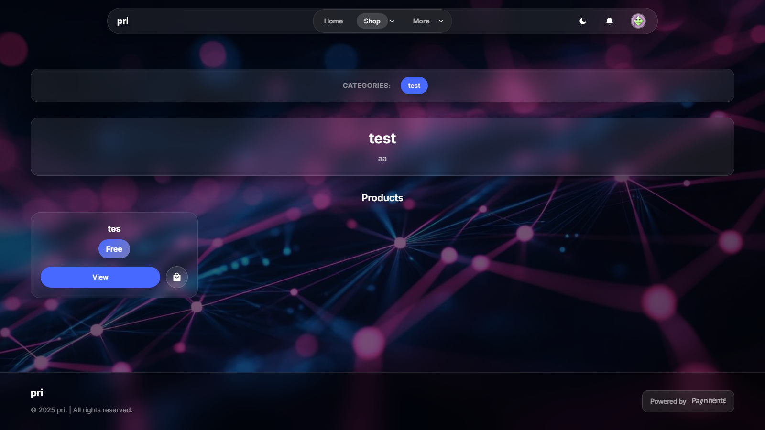Expand the chevron next to Shop
Image resolution: width=765 pixels, height=430 pixels.
[392, 21]
